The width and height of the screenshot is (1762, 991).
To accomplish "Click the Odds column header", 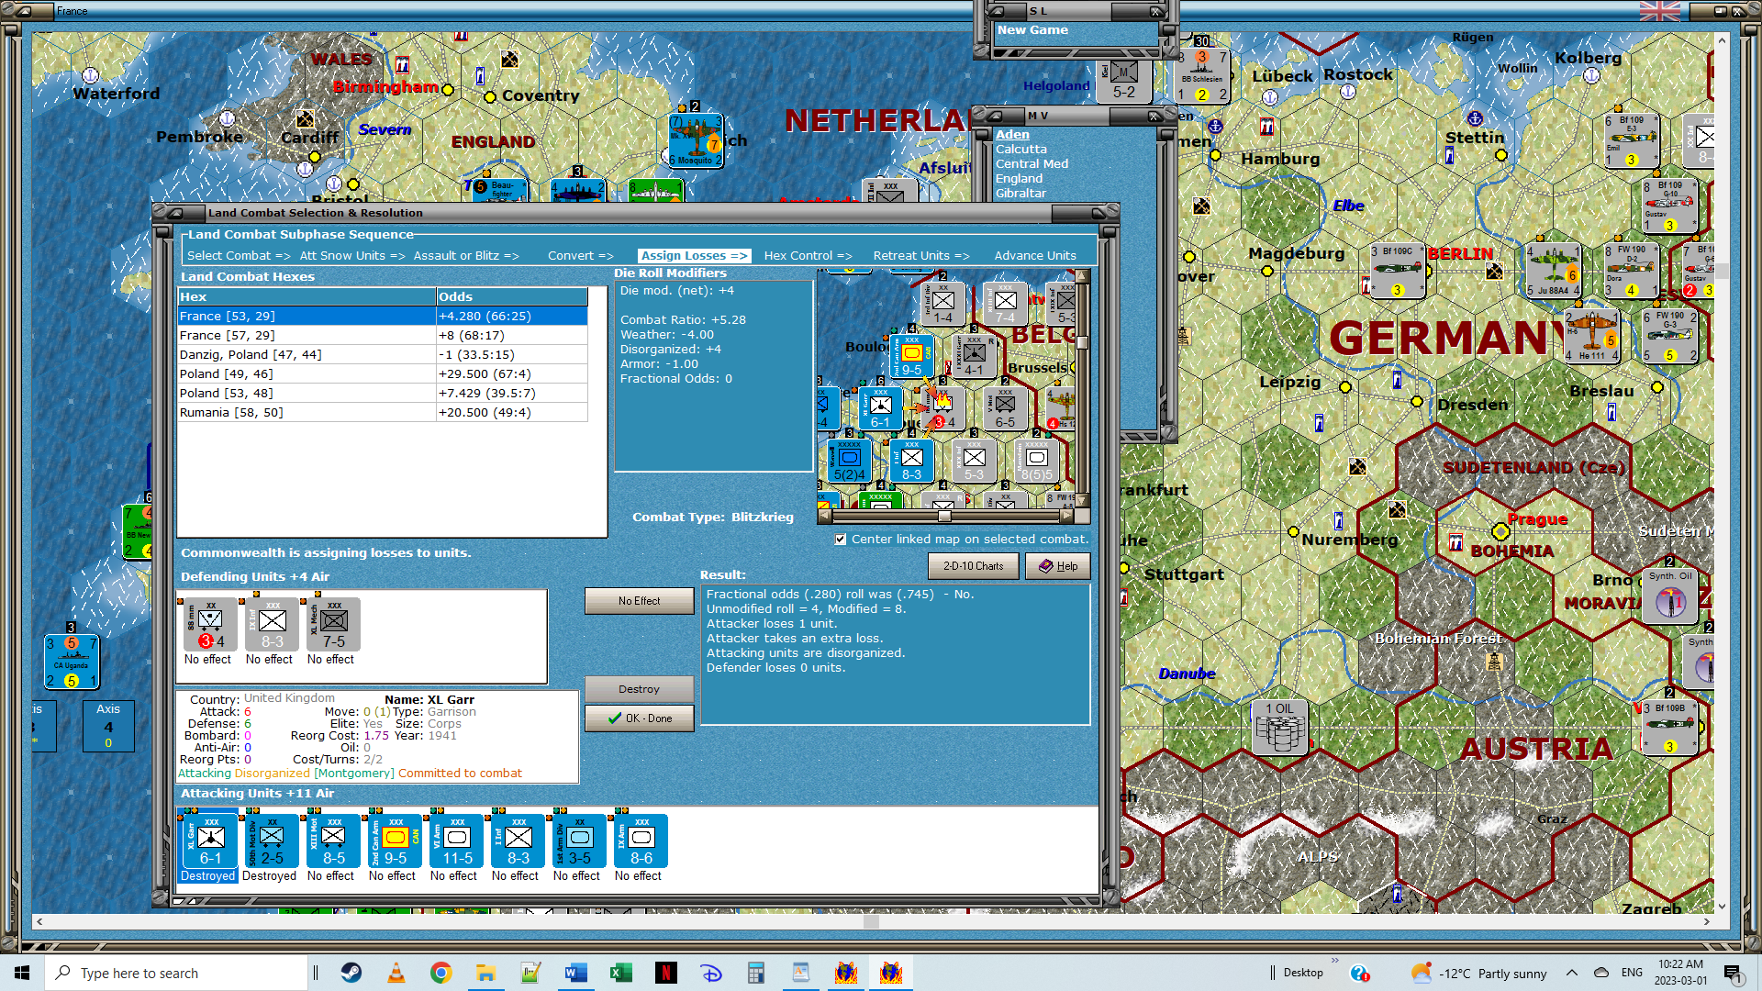I will 512,297.
